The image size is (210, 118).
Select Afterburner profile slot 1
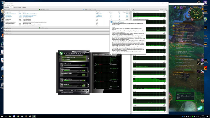(x=64, y=90)
